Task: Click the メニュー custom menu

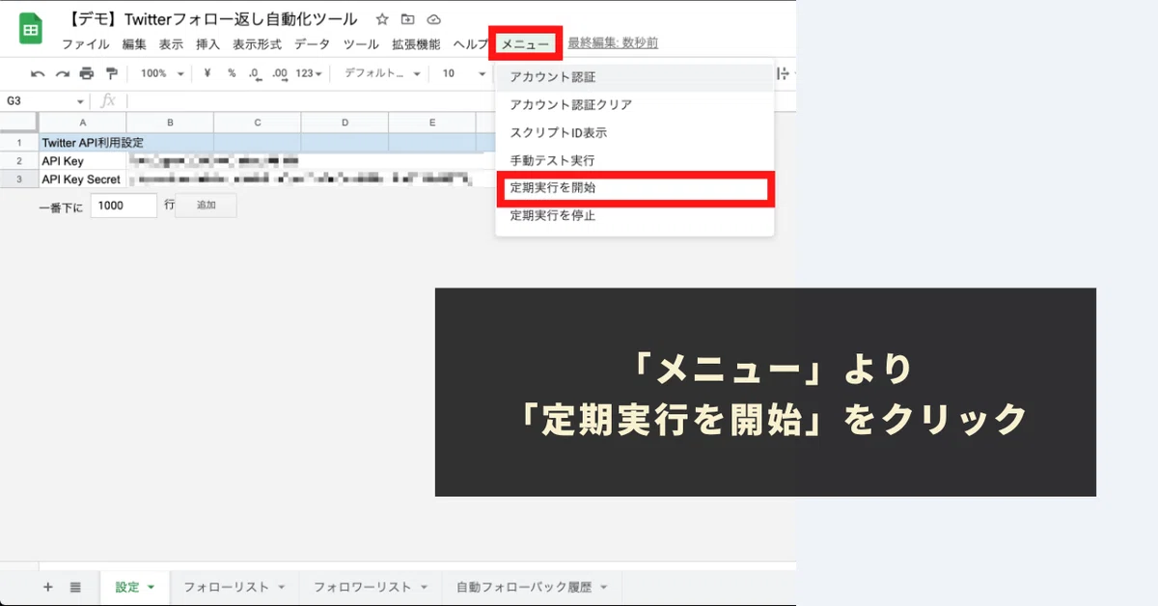Action: tap(525, 44)
